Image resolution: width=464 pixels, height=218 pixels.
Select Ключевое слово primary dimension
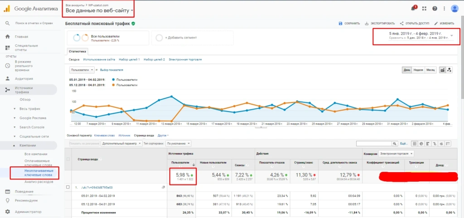105,136
